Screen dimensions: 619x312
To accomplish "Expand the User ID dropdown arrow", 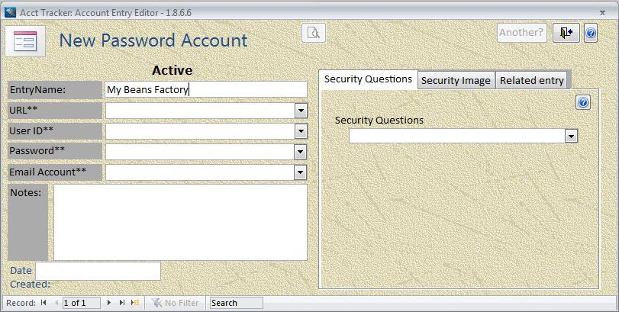I will tap(301, 131).
